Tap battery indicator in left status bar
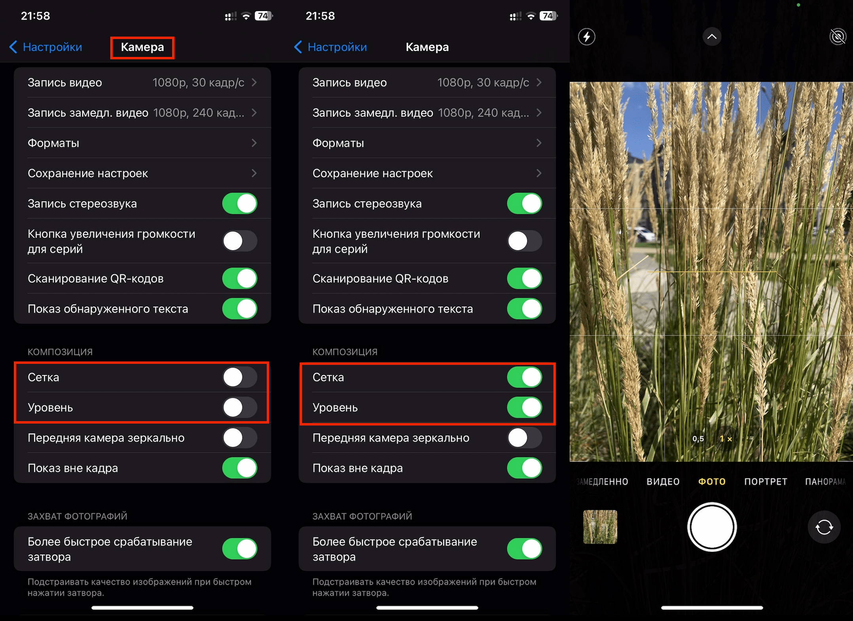This screenshot has height=621, width=853. (x=264, y=16)
